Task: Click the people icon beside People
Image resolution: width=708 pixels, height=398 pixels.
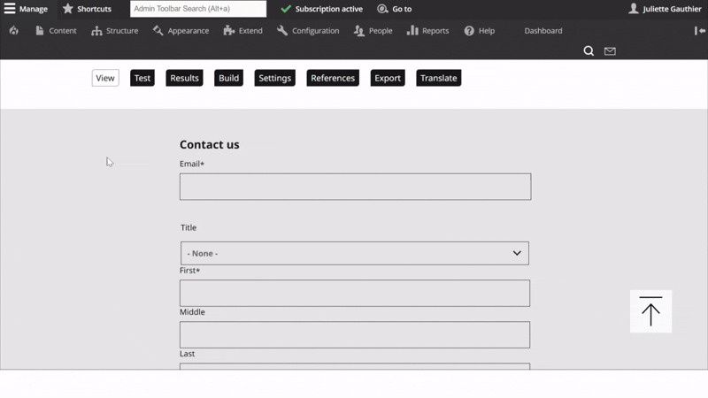Action: pyautogui.click(x=359, y=30)
